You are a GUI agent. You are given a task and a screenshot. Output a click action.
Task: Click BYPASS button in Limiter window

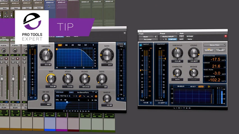tap(190, 36)
